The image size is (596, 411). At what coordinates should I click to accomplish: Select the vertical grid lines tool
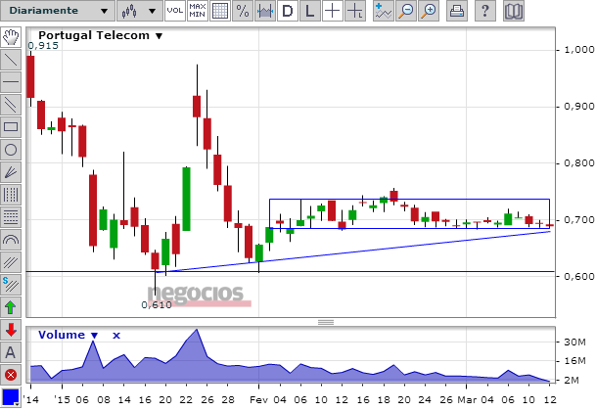pyautogui.click(x=11, y=195)
